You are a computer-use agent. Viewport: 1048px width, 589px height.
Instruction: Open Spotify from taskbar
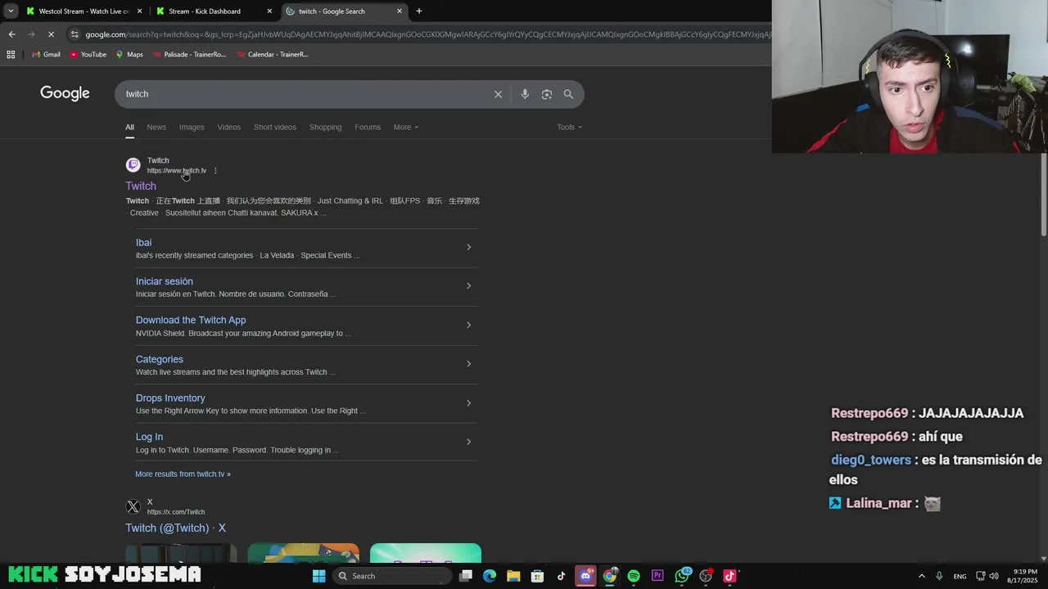coord(634,576)
